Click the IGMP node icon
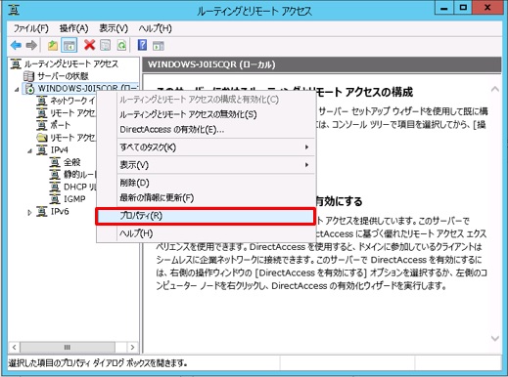 (55, 198)
